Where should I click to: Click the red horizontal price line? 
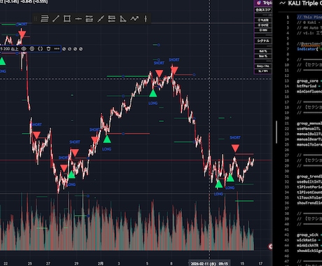136,160
